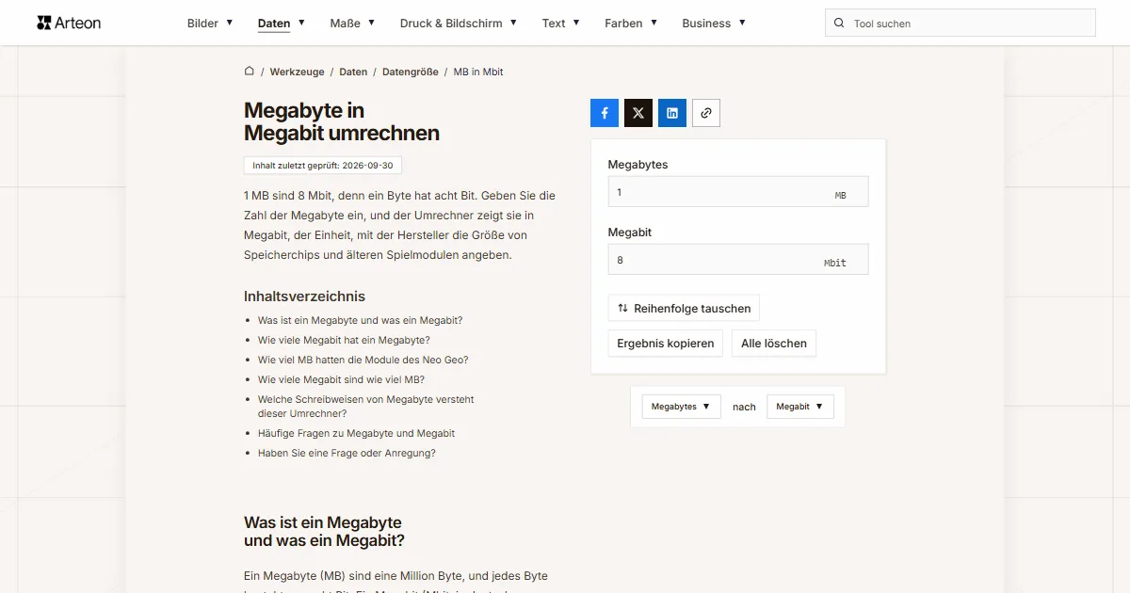1130x593 pixels.
Task: Click 'MB in Mbit' breadcrumb text
Action: coord(478,72)
